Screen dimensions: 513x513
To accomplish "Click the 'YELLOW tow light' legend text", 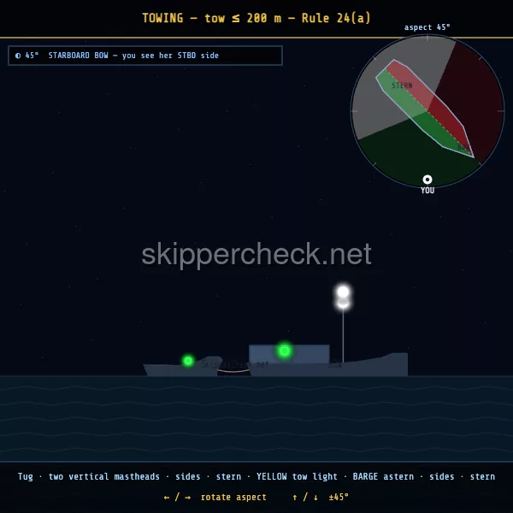I will (x=297, y=476).
